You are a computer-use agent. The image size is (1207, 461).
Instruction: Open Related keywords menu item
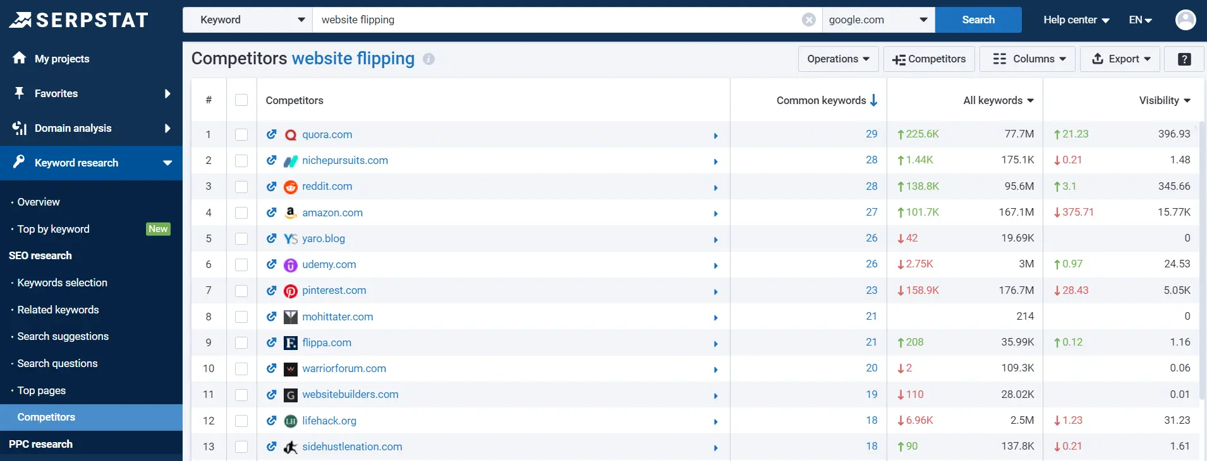coord(58,310)
